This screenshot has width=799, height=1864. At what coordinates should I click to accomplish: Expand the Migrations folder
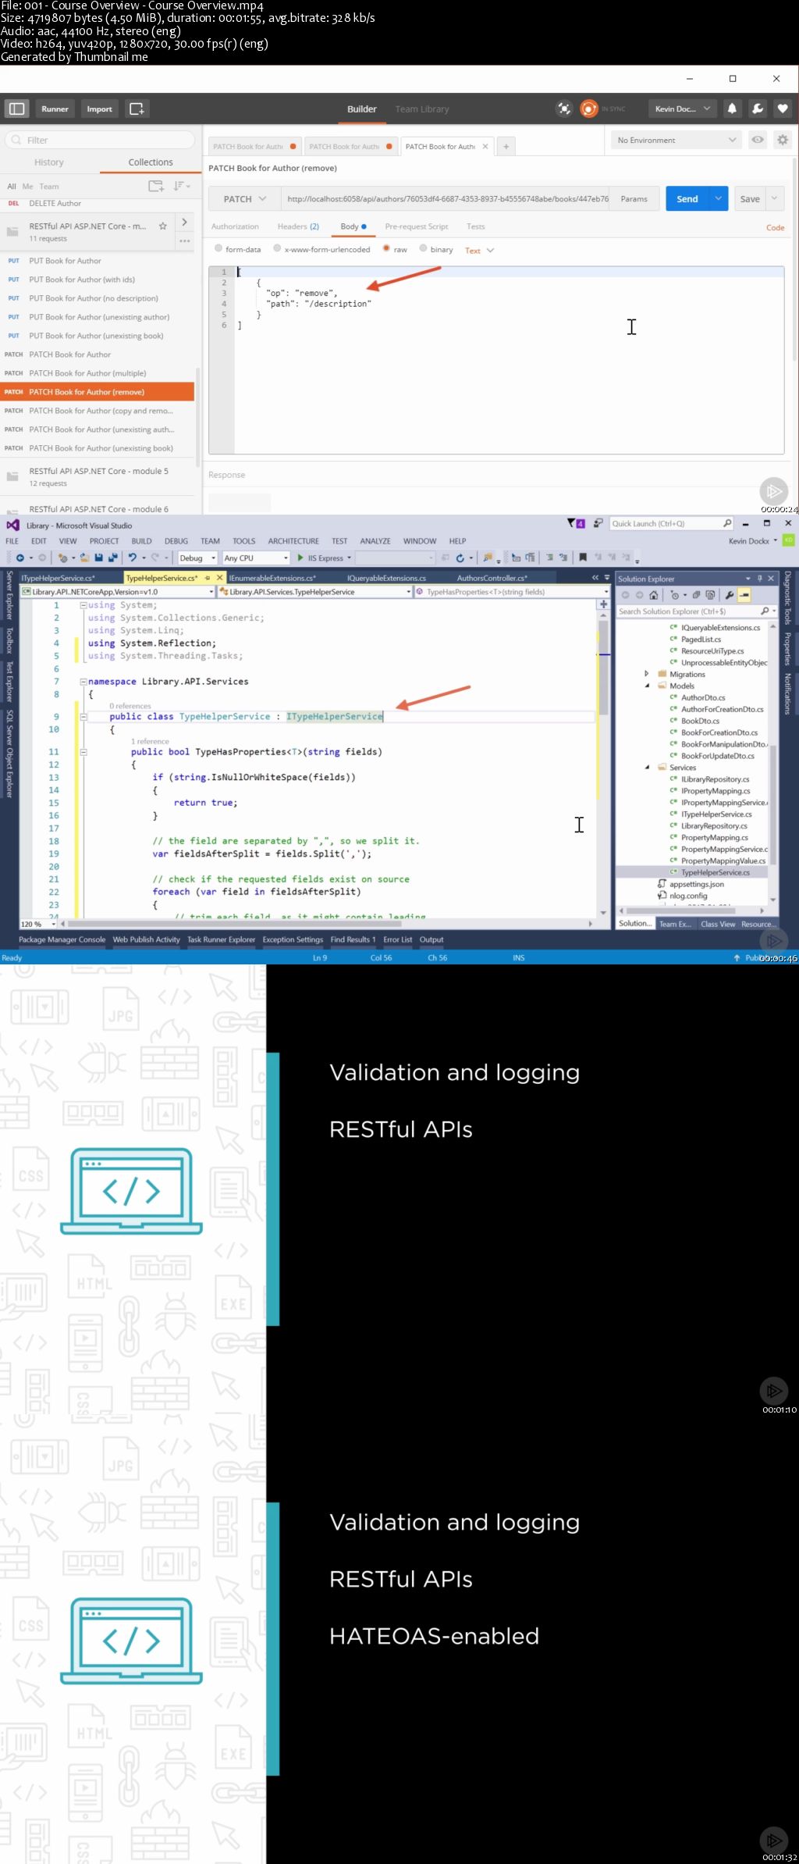(x=646, y=674)
